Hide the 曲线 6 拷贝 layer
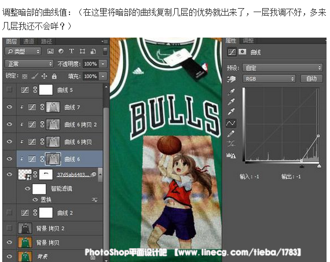 tap(9, 142)
